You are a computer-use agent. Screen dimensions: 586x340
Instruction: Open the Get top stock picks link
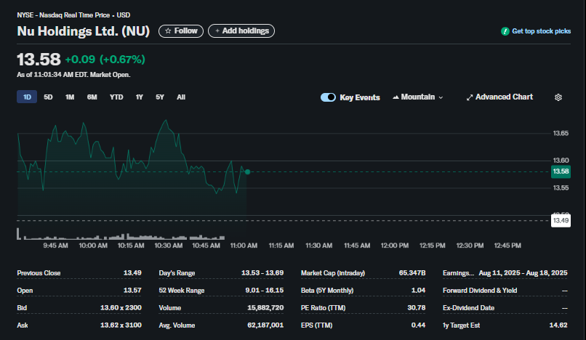[541, 31]
